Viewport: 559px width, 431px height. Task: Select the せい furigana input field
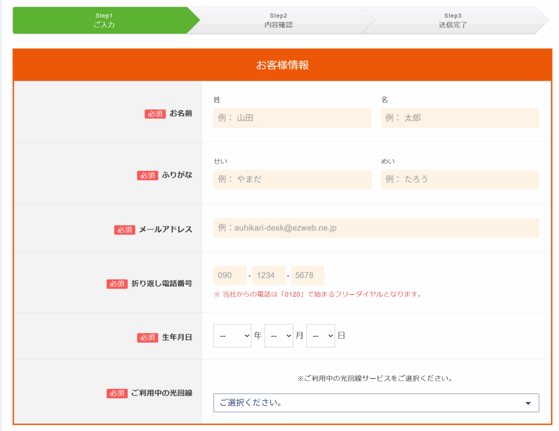click(293, 179)
